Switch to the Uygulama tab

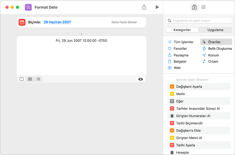pyautogui.click(x=215, y=30)
